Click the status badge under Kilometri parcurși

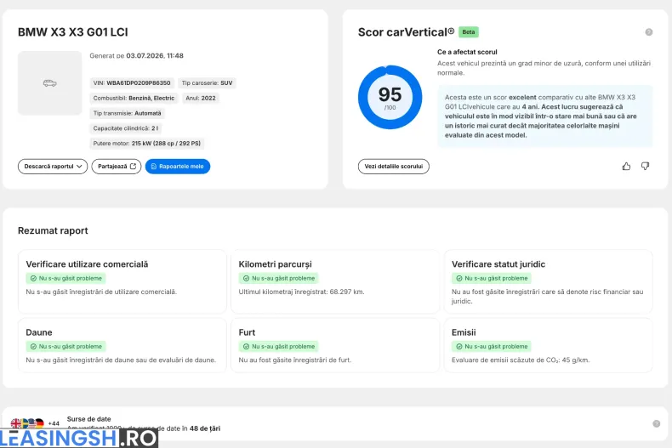278,278
